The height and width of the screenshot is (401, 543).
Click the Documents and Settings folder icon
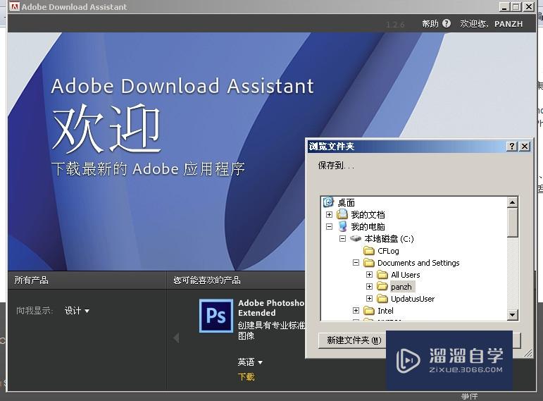click(369, 262)
